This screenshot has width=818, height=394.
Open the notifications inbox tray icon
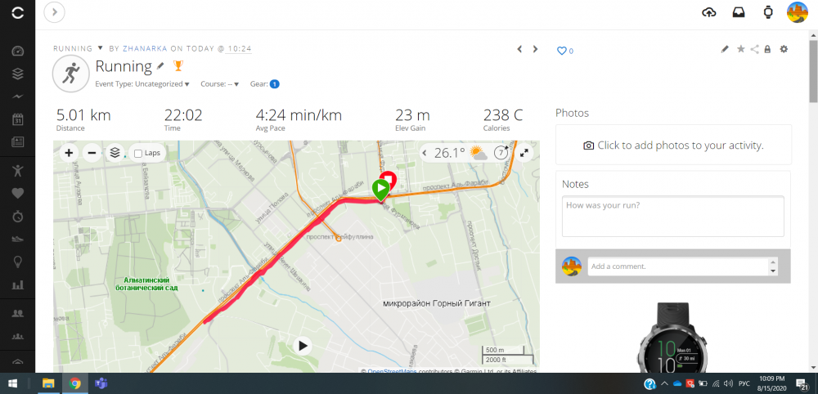[x=739, y=12]
